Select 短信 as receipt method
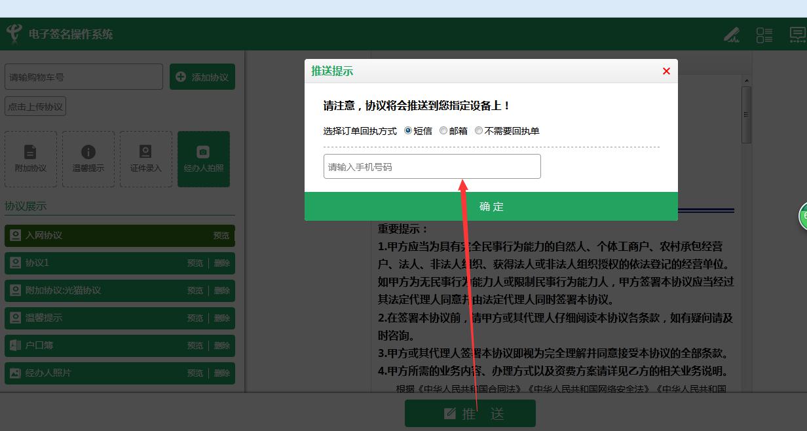 point(409,131)
